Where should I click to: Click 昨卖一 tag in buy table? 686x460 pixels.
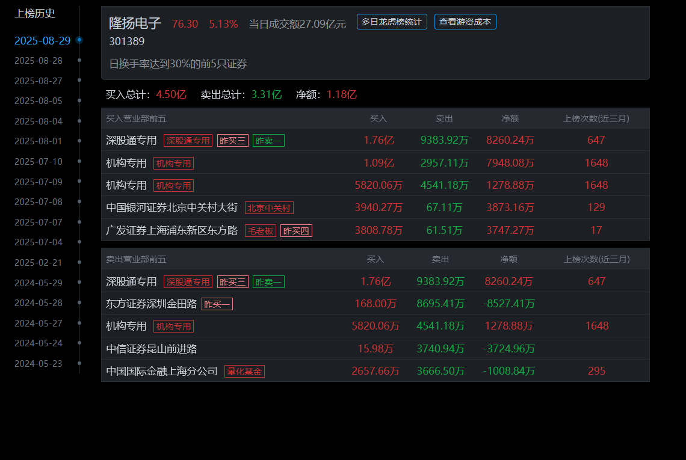(x=268, y=140)
